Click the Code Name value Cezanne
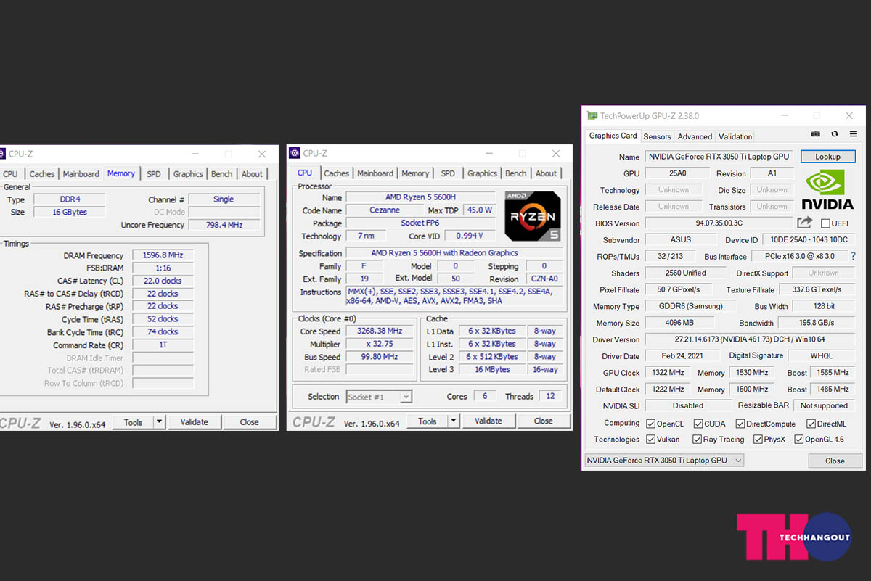This screenshot has width=871, height=581. (384, 210)
